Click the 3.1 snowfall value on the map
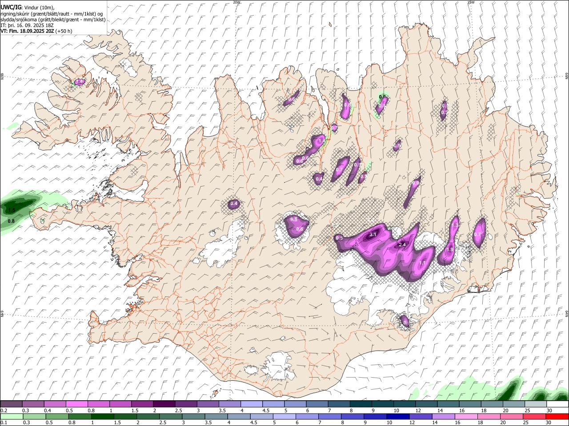Image resolution: width=569 pixels, height=426 pixels. (x=373, y=234)
